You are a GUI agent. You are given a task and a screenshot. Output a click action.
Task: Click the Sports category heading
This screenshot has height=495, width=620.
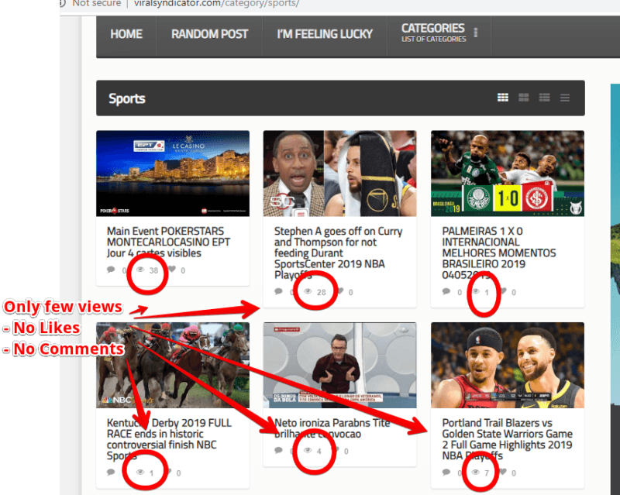pos(127,99)
